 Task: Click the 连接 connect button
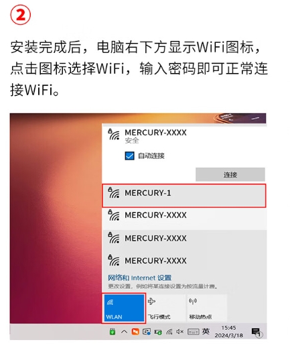click(230, 174)
